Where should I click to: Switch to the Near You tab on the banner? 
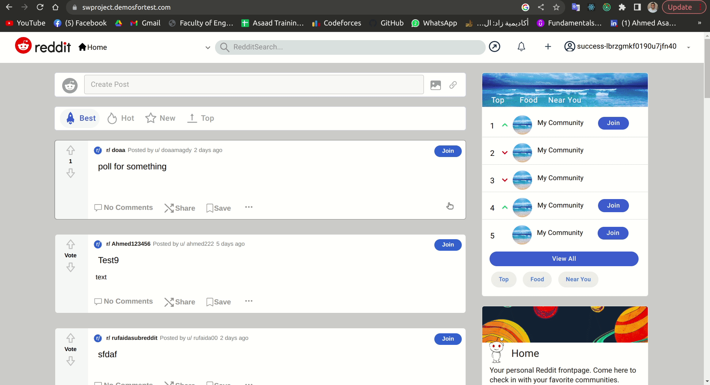coord(564,100)
